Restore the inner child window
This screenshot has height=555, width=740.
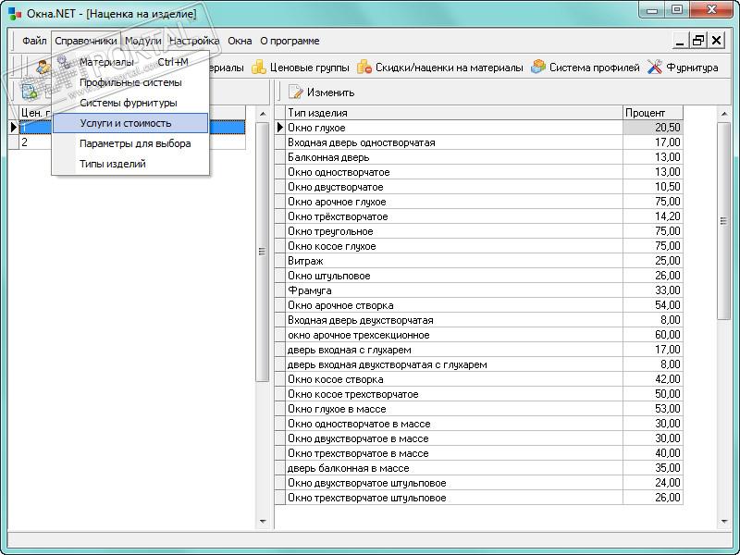[698, 41]
